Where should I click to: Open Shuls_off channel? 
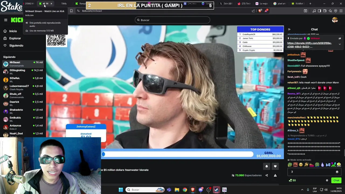pyautogui.click(x=23, y=95)
